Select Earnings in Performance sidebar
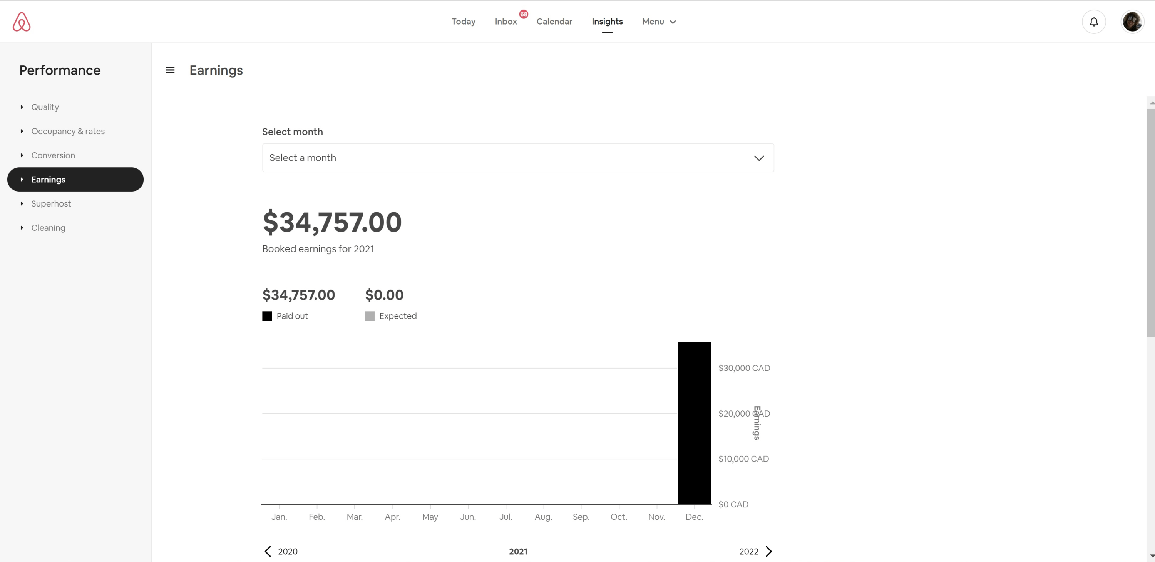The height and width of the screenshot is (562, 1155). pos(75,180)
